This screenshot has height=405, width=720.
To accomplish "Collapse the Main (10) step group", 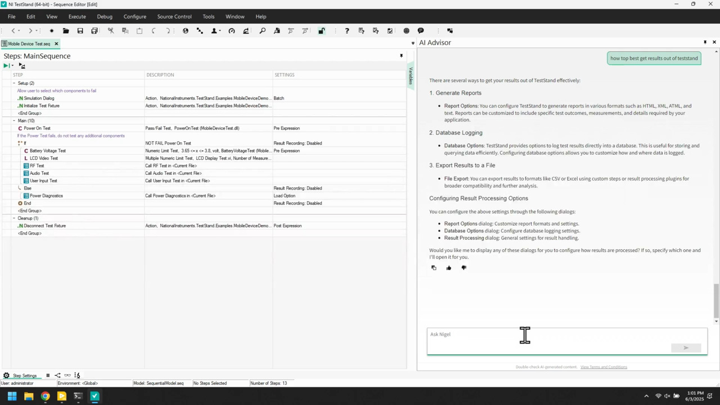I will [x=14, y=121].
